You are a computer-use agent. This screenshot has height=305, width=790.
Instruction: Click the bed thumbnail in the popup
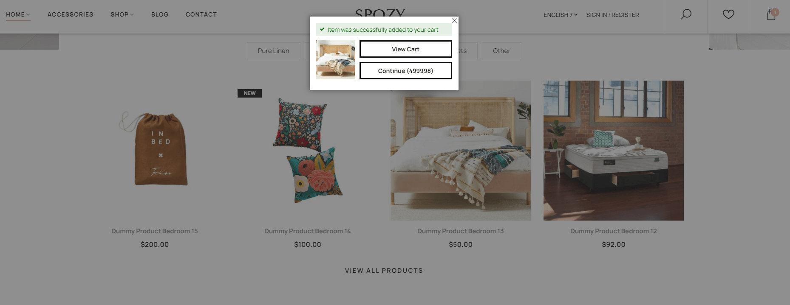point(336,60)
